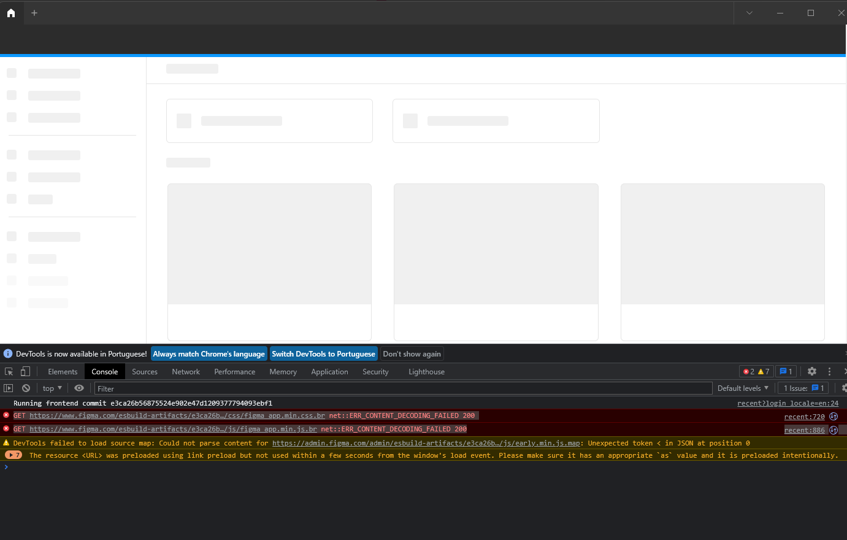This screenshot has width=847, height=540.
Task: Open the Default levels dropdown
Action: (x=743, y=388)
